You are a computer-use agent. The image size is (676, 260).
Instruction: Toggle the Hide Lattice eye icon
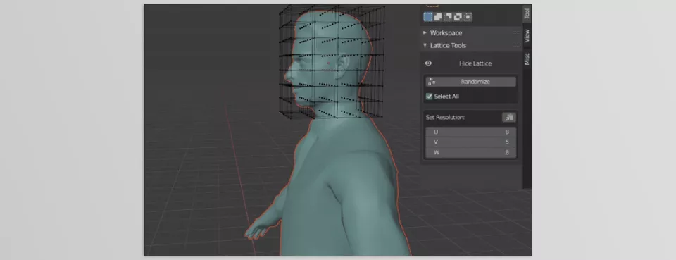pos(428,63)
